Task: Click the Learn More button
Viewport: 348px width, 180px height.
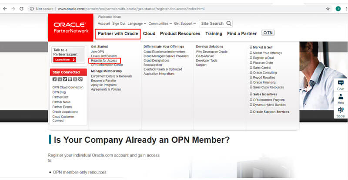Action: point(64,60)
